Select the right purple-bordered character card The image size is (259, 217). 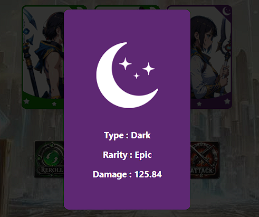pyautogui.click(x=211, y=57)
